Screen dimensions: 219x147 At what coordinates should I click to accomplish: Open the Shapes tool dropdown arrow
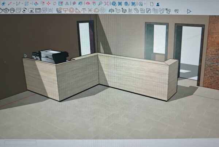[31, 4]
